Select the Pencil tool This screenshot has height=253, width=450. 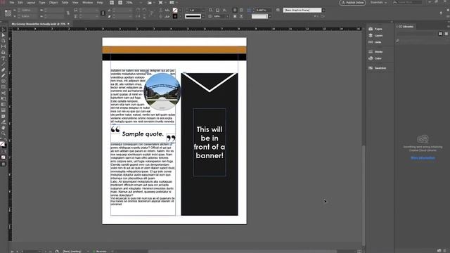3,76
